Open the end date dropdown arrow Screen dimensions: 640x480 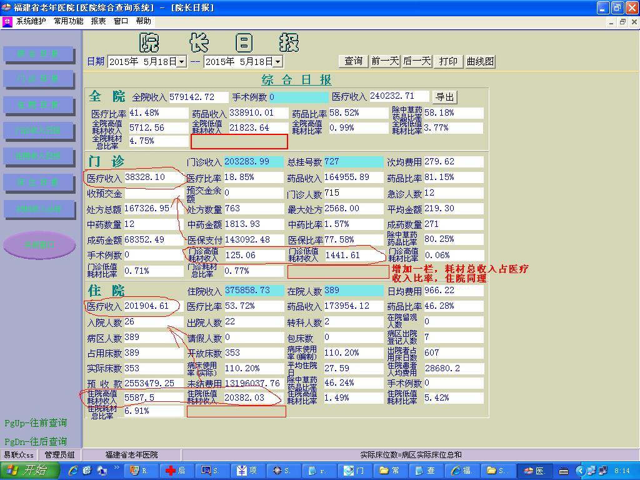[x=278, y=62]
